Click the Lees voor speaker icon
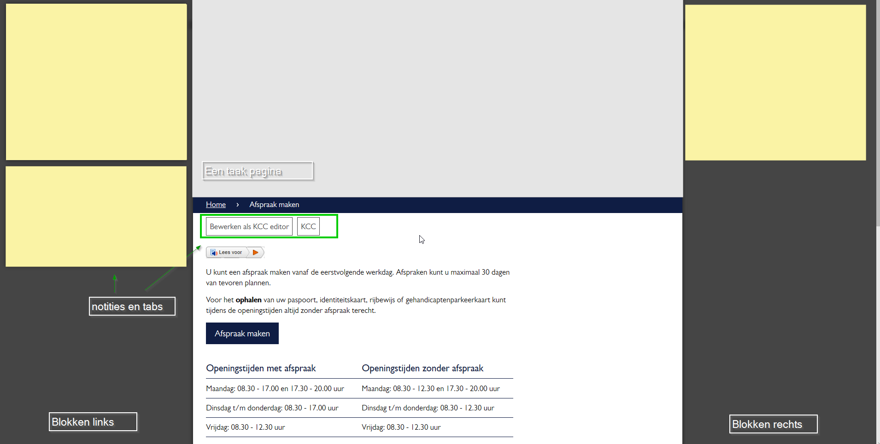 click(x=214, y=253)
